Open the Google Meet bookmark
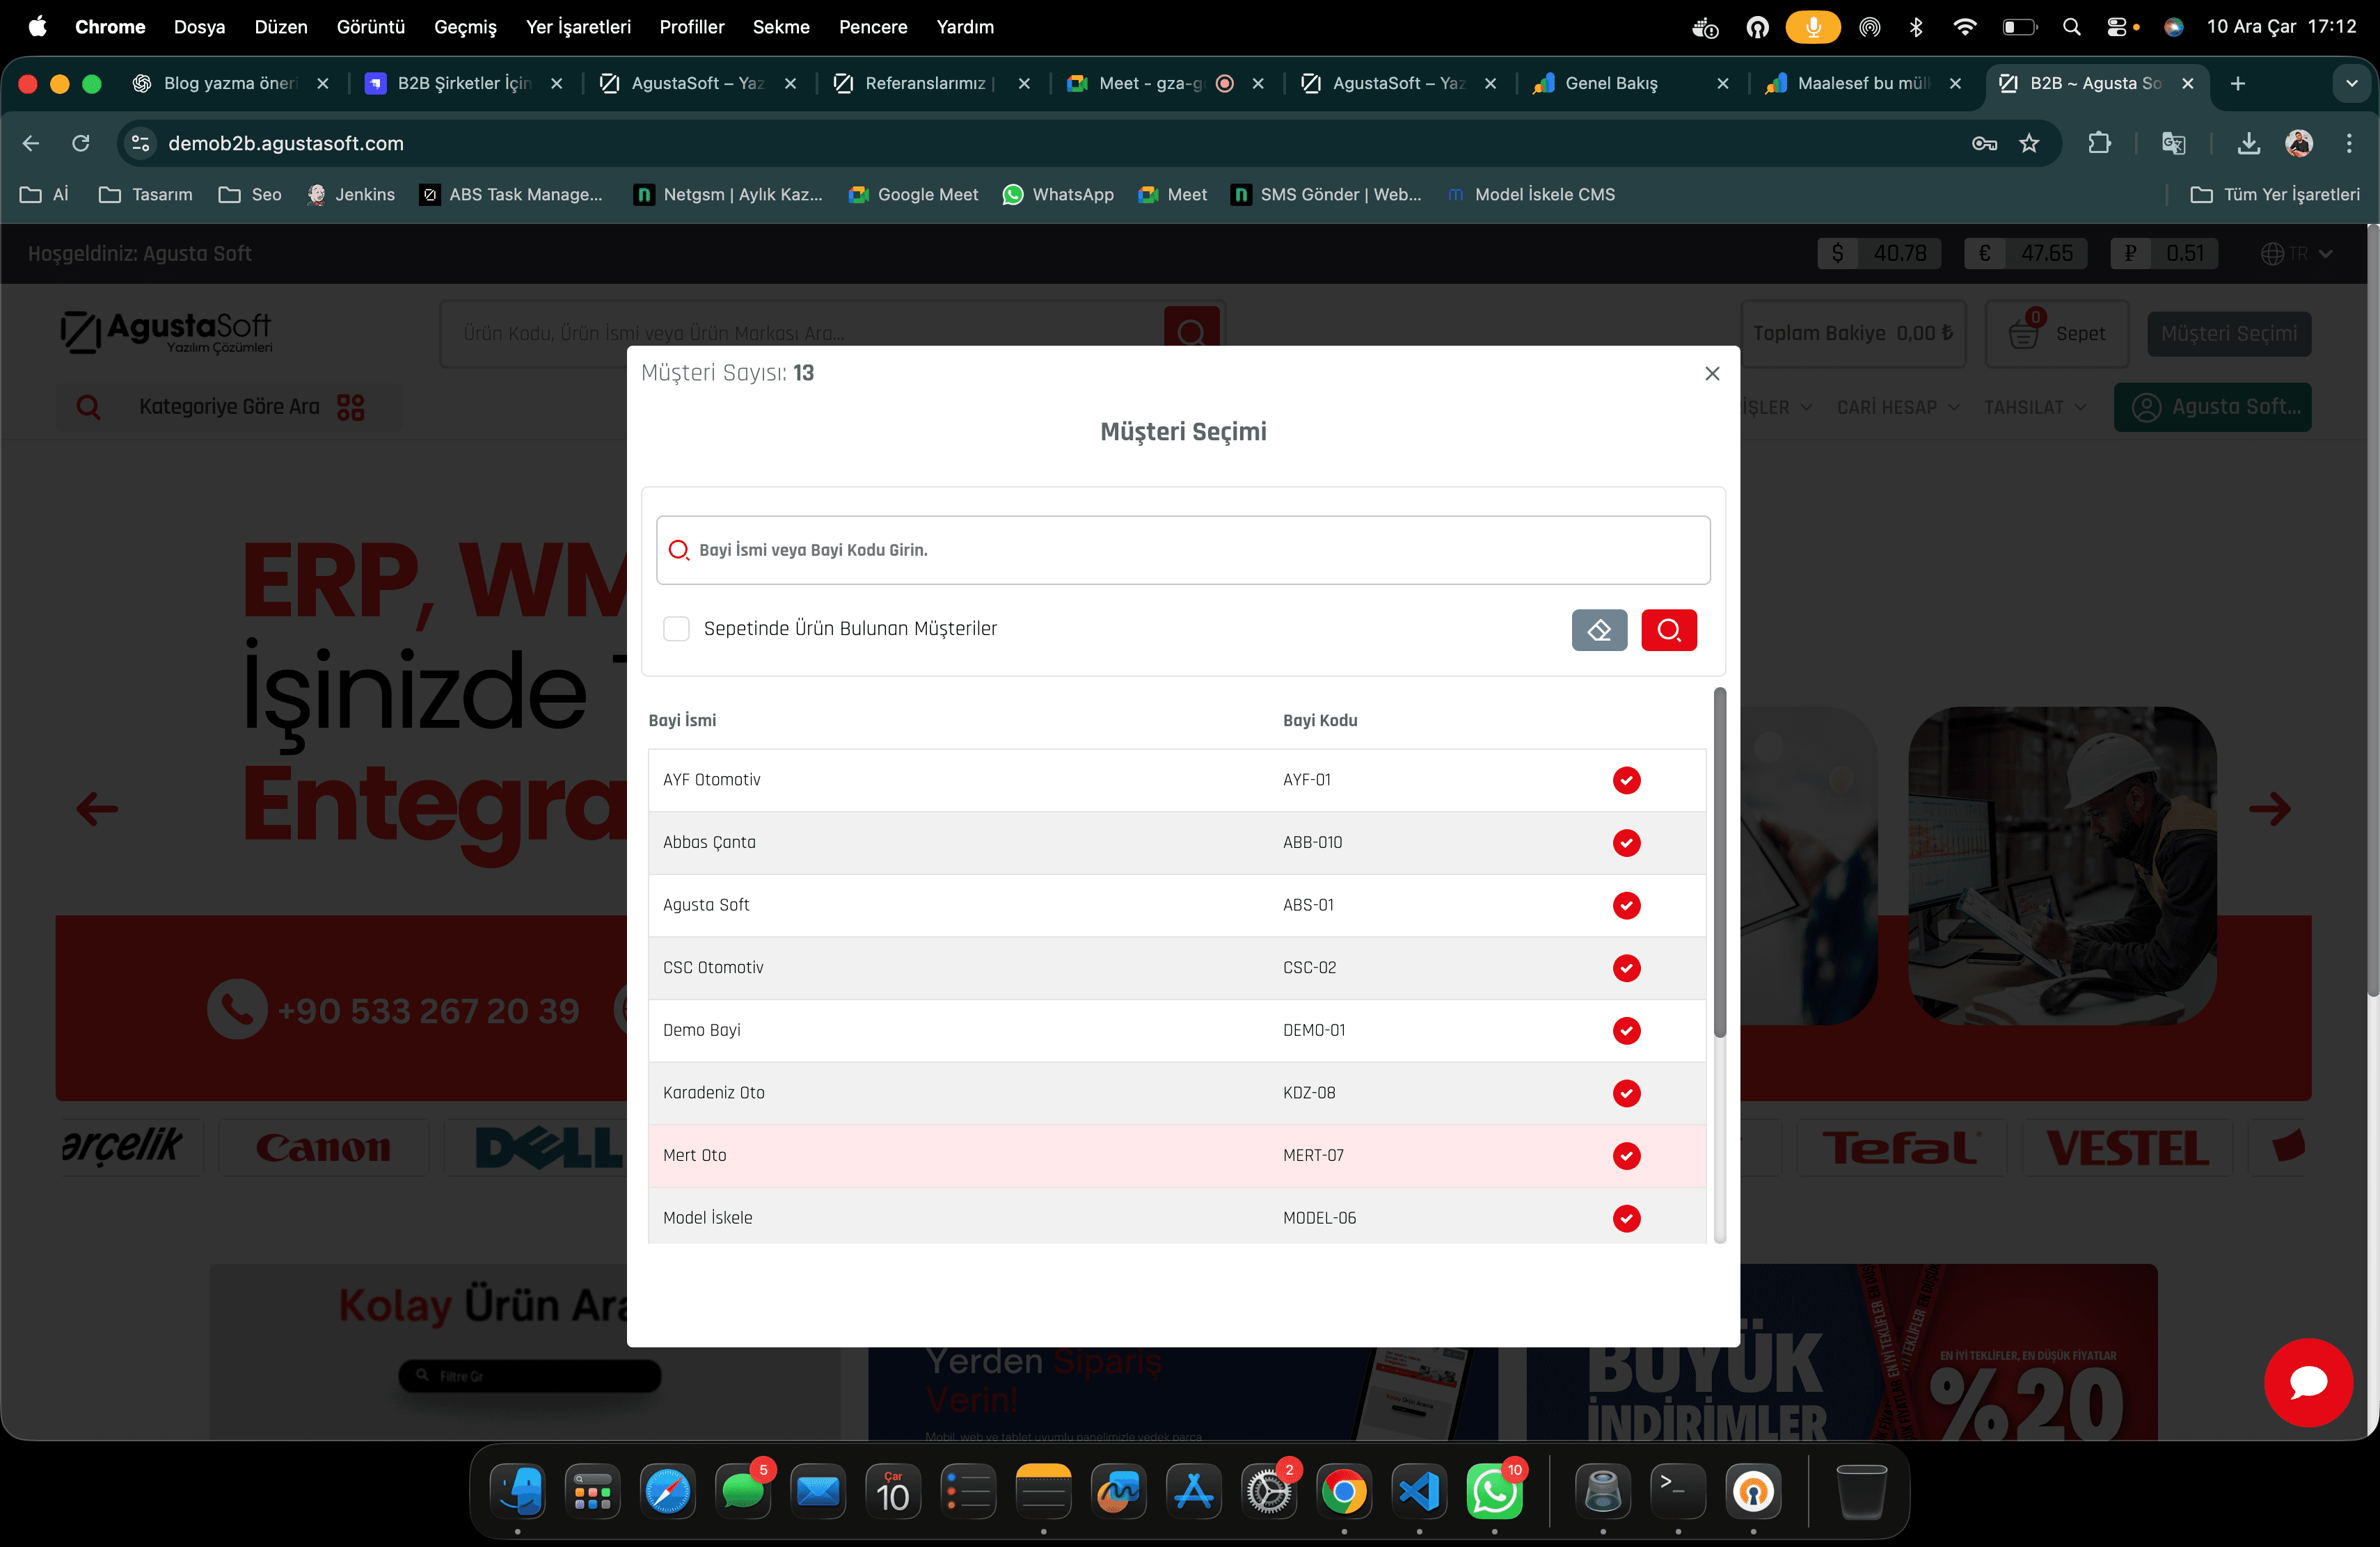Viewport: 2380px width, 1547px height. (913, 195)
